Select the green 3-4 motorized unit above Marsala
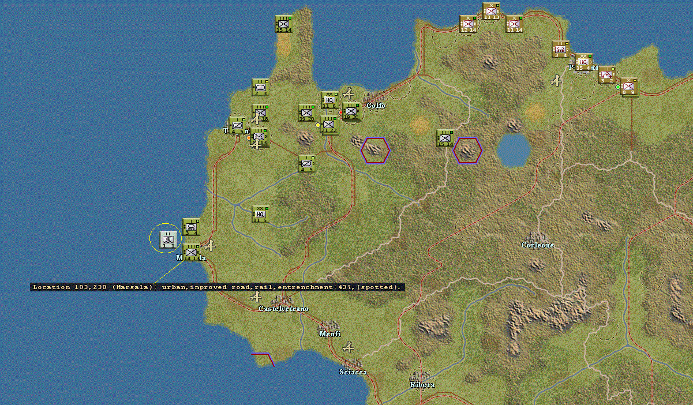Screen dimensions: 693x405 [x=191, y=227]
